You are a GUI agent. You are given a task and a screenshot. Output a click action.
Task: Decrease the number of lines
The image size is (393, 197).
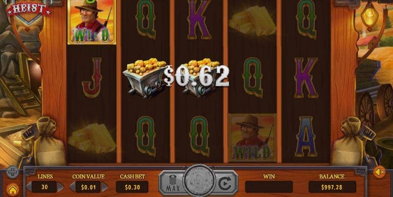[x=29, y=187]
